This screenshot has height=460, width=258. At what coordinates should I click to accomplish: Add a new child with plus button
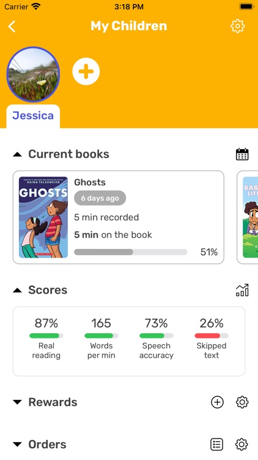pyautogui.click(x=86, y=72)
